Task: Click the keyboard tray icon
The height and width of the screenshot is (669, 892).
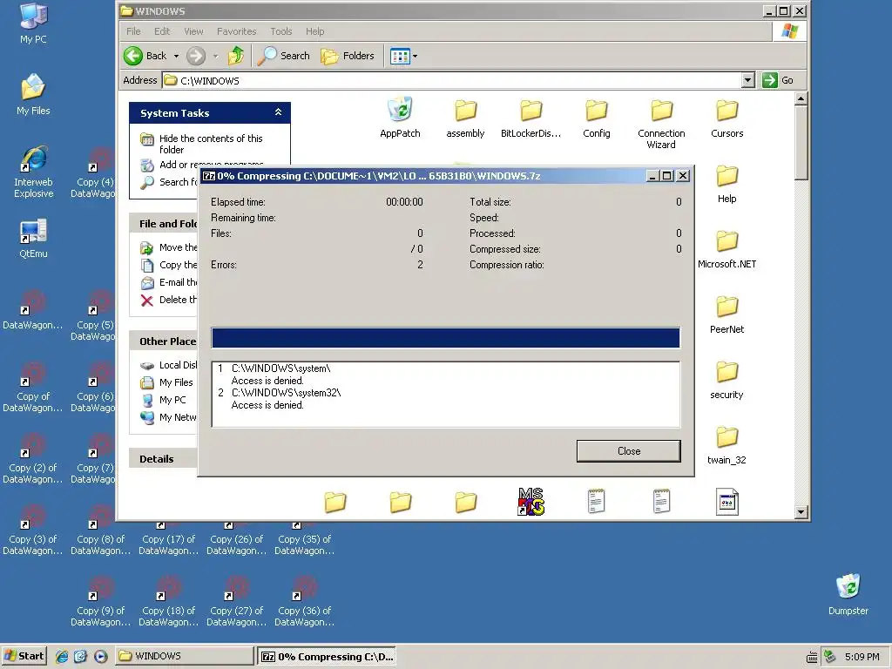Action: (x=812, y=657)
